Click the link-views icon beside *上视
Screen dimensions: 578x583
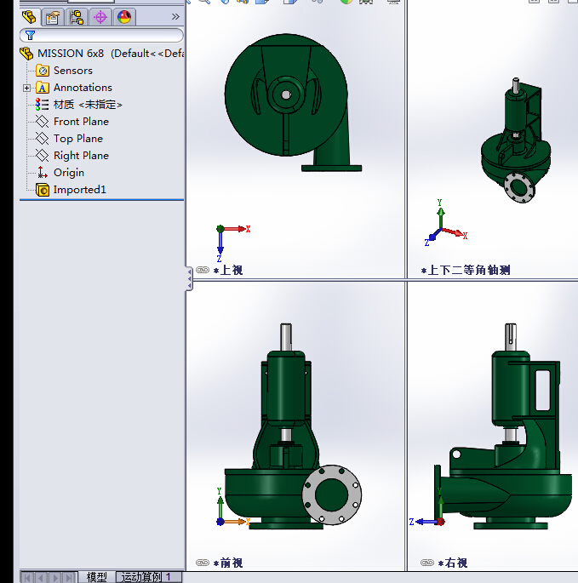pos(203,270)
